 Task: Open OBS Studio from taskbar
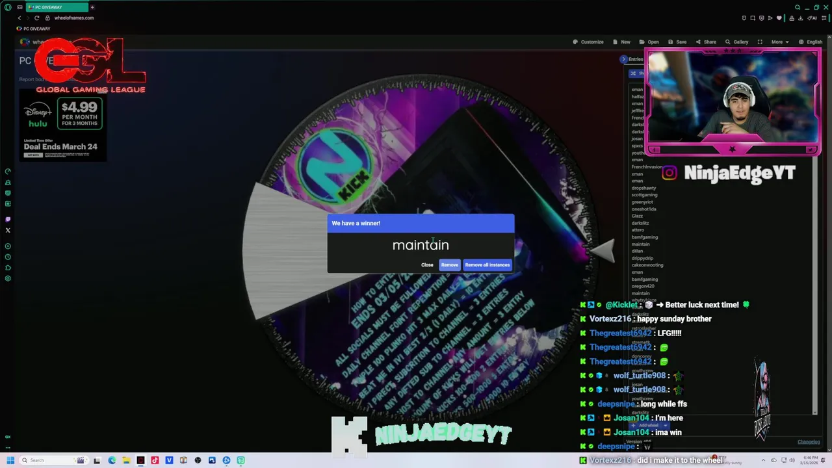tap(198, 460)
